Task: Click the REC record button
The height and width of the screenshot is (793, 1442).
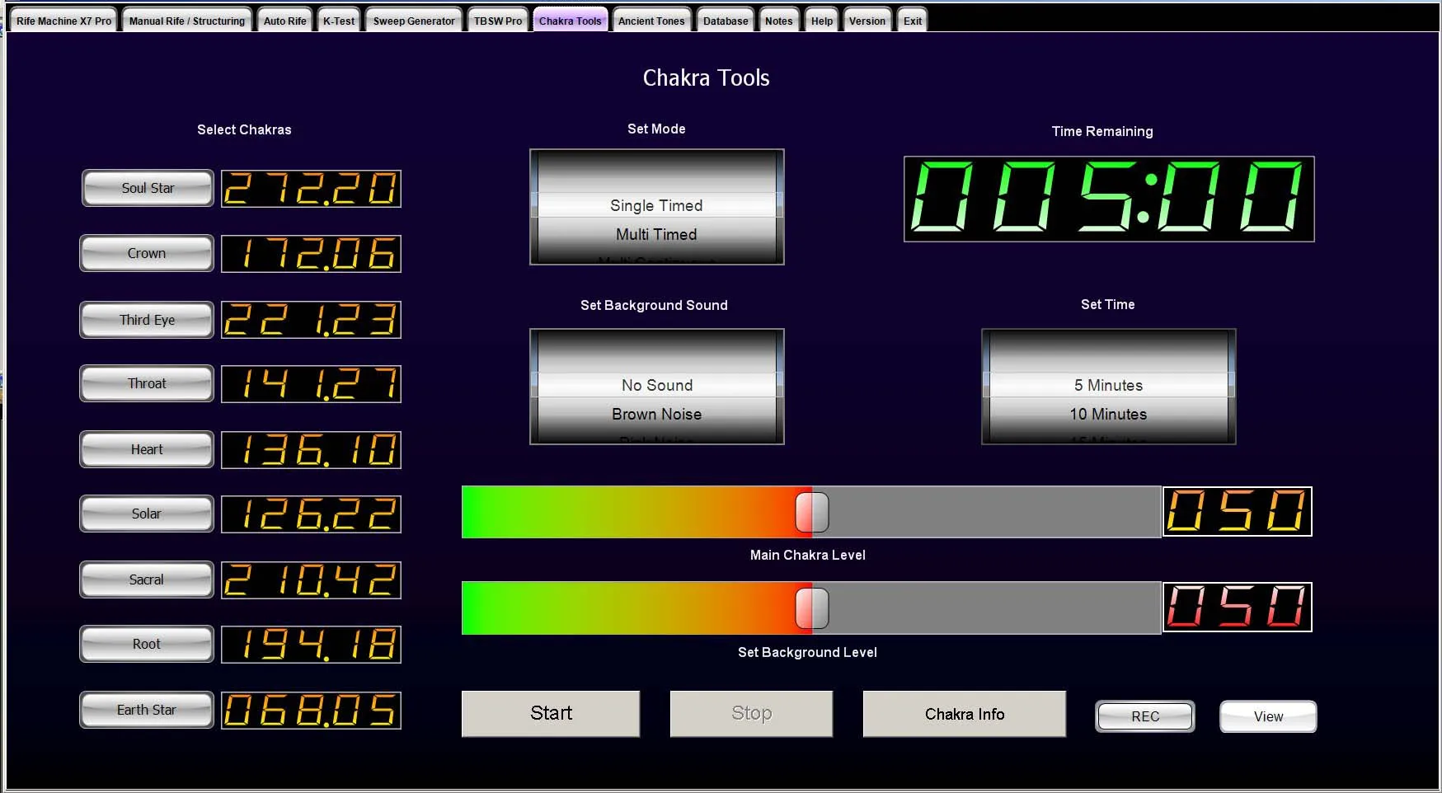Action: [x=1144, y=716]
